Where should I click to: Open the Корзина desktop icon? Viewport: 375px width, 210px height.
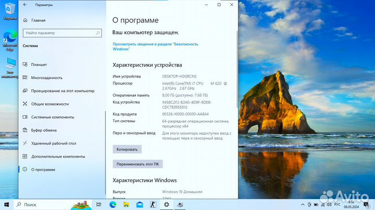(10, 11)
